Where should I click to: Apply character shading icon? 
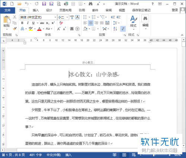click(72, 29)
